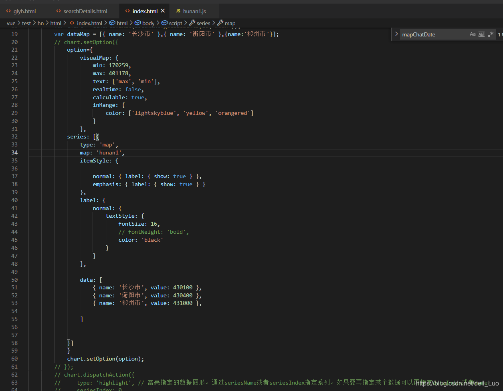Click 'option=' on line 21
The height and width of the screenshot is (391, 503).
click(x=78, y=50)
